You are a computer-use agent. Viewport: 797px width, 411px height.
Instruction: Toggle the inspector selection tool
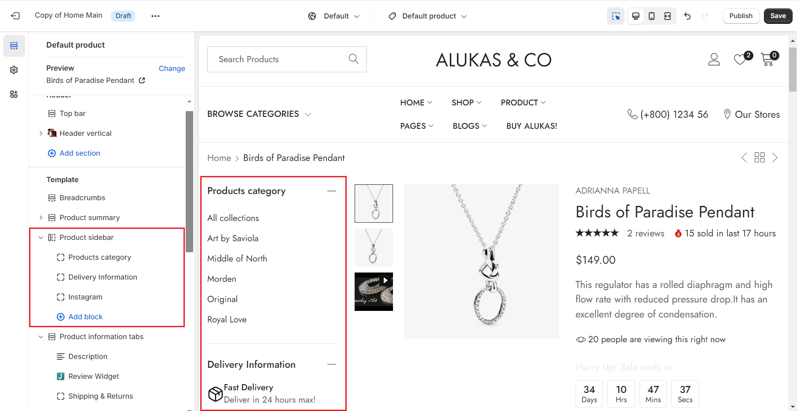pyautogui.click(x=616, y=16)
